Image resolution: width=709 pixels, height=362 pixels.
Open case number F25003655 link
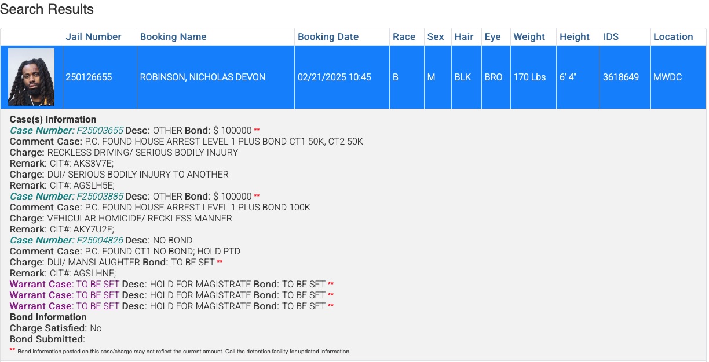pyautogui.click(x=100, y=131)
